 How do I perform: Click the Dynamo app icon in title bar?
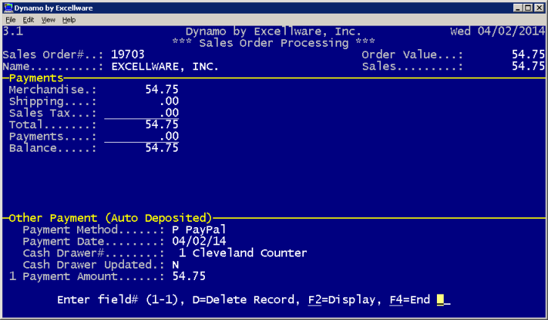[x=8, y=8]
